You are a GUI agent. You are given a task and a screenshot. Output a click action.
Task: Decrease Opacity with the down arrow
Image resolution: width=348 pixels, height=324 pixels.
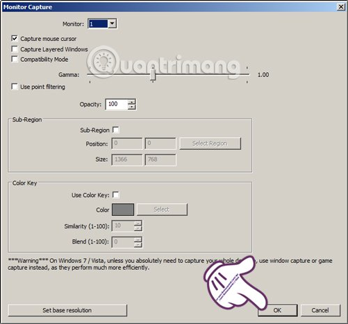[x=131, y=107]
